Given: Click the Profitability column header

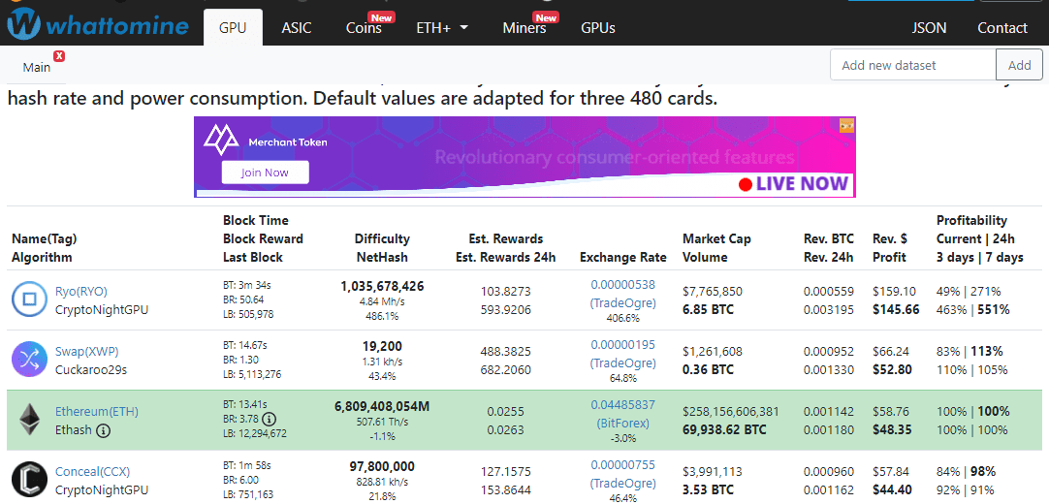Looking at the screenshot, I should coord(980,238).
